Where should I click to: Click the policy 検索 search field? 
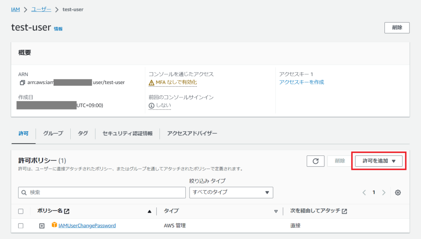click(102, 192)
